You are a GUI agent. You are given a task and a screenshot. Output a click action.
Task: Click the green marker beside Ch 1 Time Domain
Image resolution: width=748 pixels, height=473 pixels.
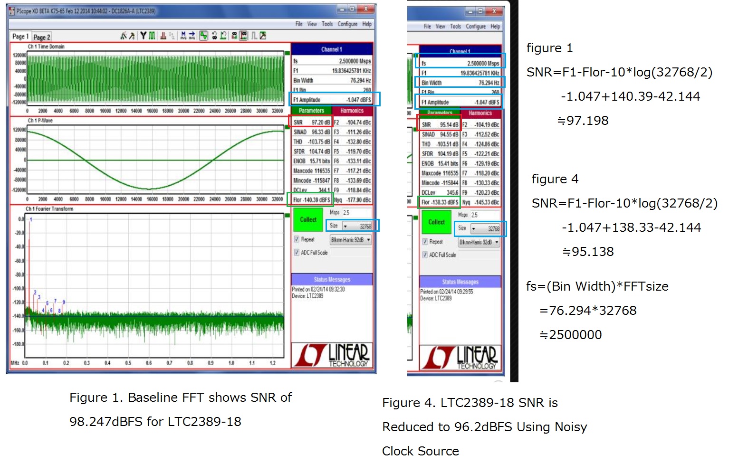click(287, 53)
